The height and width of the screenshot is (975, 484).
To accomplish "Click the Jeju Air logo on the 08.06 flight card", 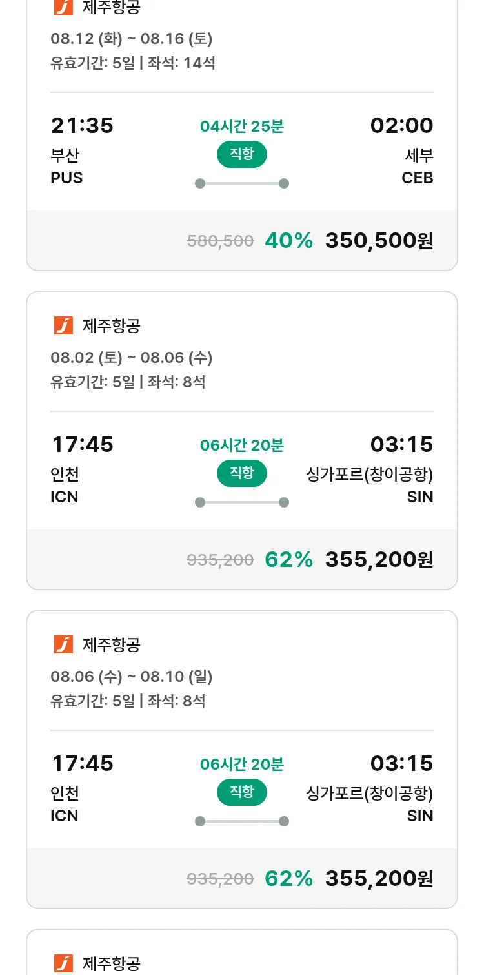I will tap(63, 645).
